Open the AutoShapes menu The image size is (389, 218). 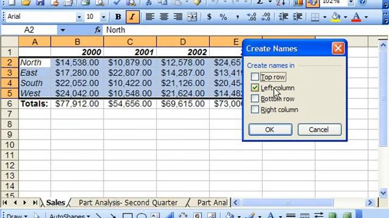click(69, 216)
